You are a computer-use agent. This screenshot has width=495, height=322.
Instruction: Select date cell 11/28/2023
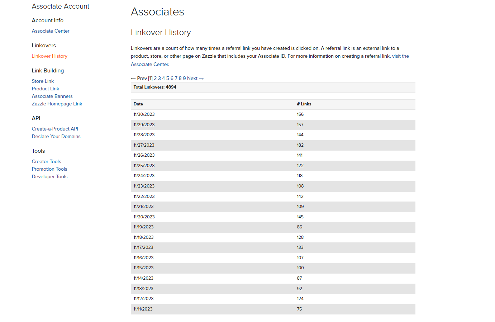144,135
